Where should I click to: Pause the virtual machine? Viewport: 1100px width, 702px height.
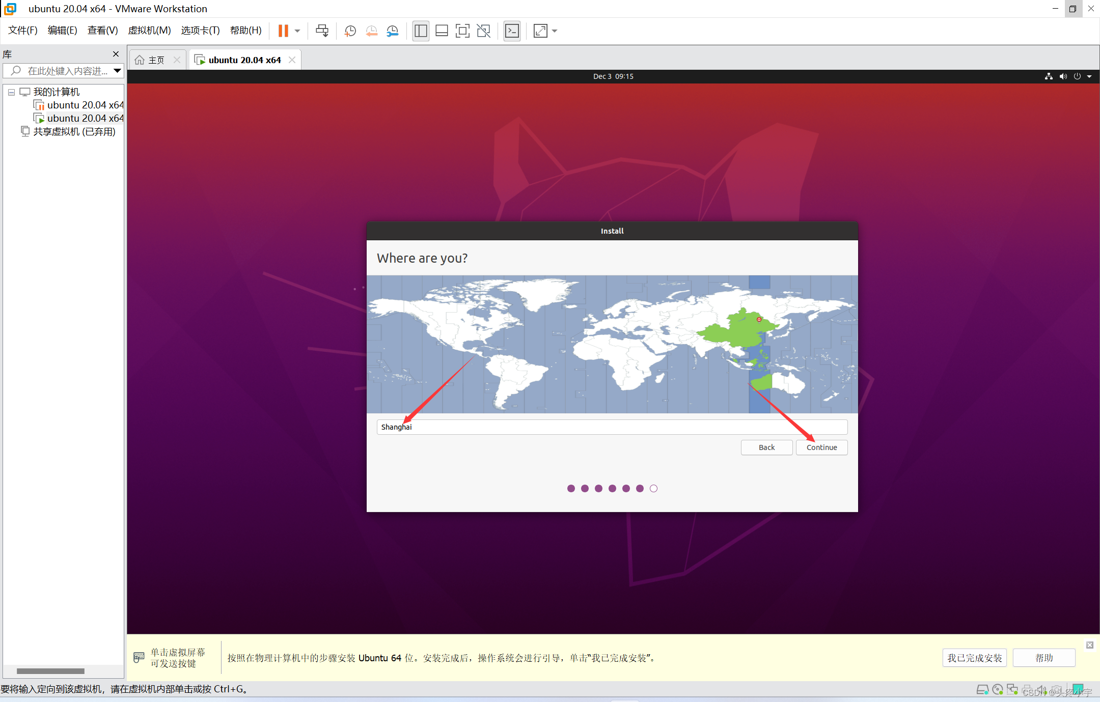[283, 31]
